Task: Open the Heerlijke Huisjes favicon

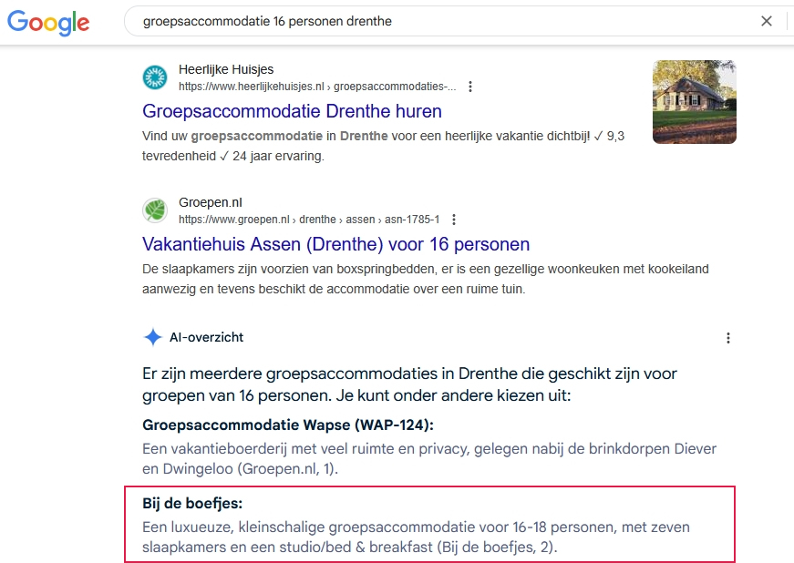Action: (154, 77)
